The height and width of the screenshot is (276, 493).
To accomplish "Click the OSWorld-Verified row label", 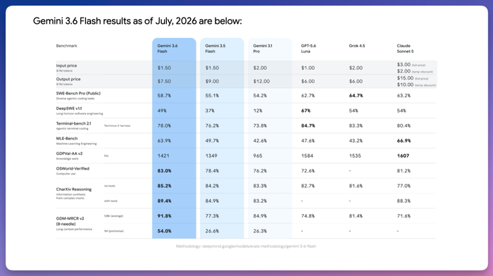I will 73,169.
